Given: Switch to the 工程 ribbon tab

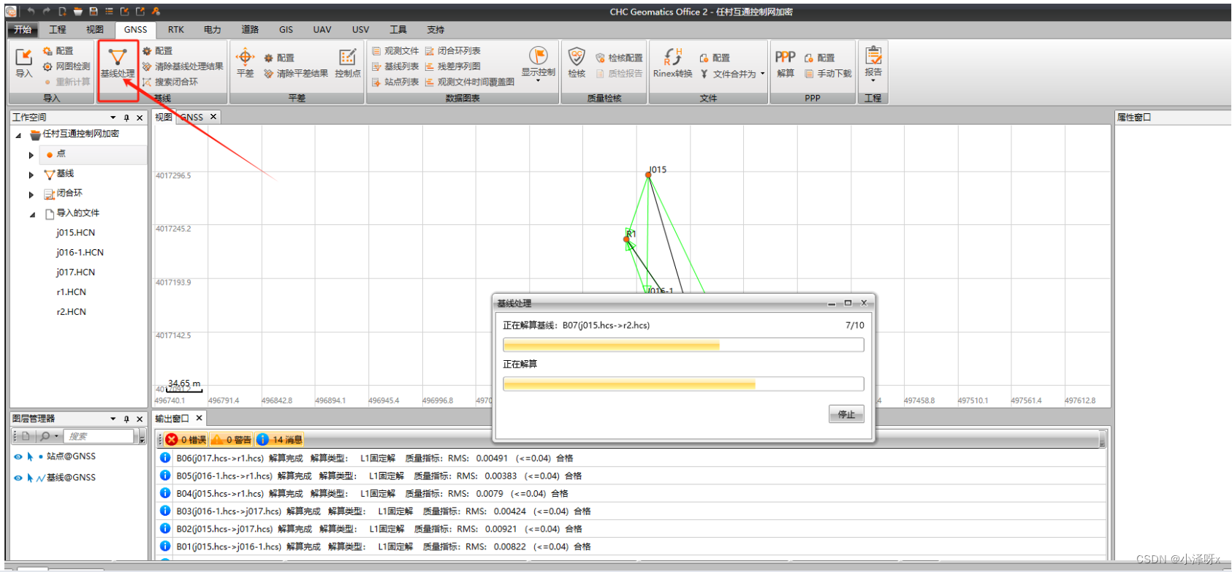Looking at the screenshot, I should pos(58,29).
